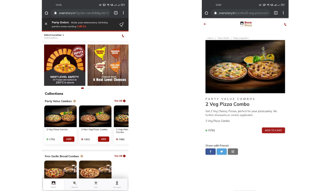Dismiss the Party Orders banner
This screenshot has width=330, height=191.
click(x=46, y=24)
